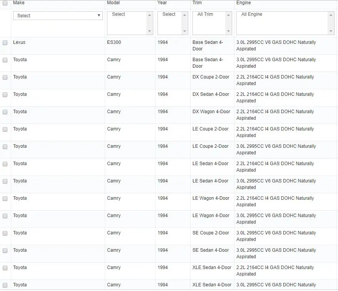Click the Make column header
The width and height of the screenshot is (338, 291).
[x=19, y=3]
